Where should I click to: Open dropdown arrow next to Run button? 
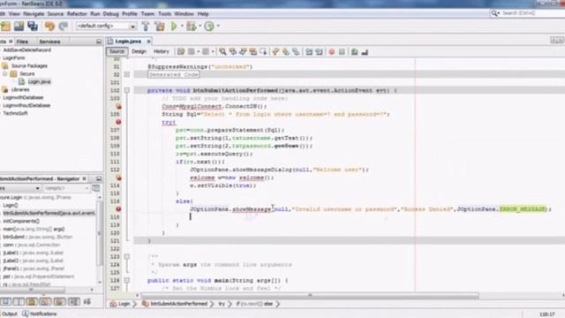(182, 26)
